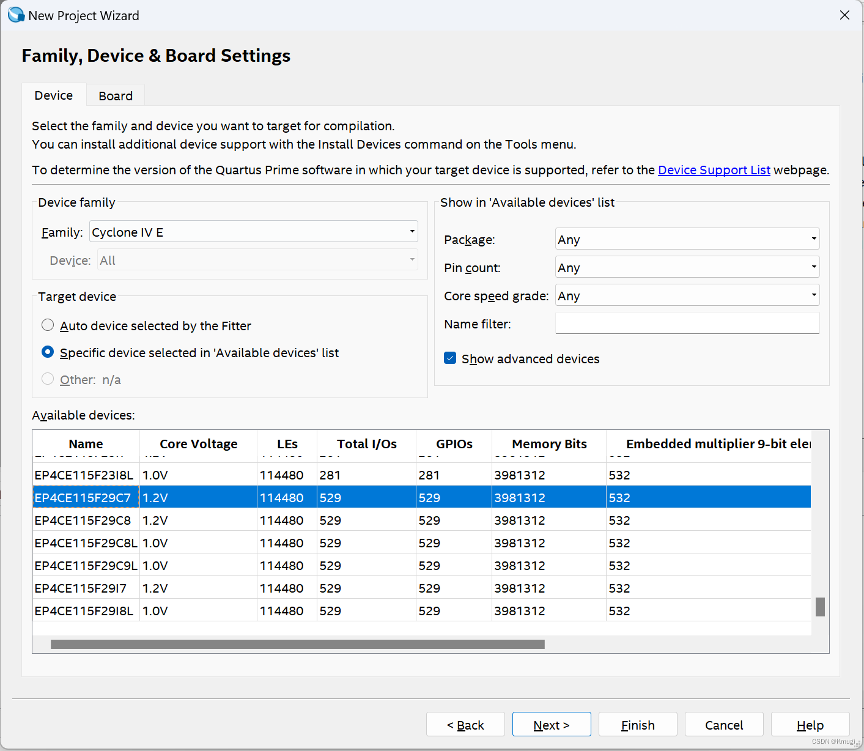Screen dimensions: 864x751
Task: Click the Help button
Action: [x=810, y=725]
